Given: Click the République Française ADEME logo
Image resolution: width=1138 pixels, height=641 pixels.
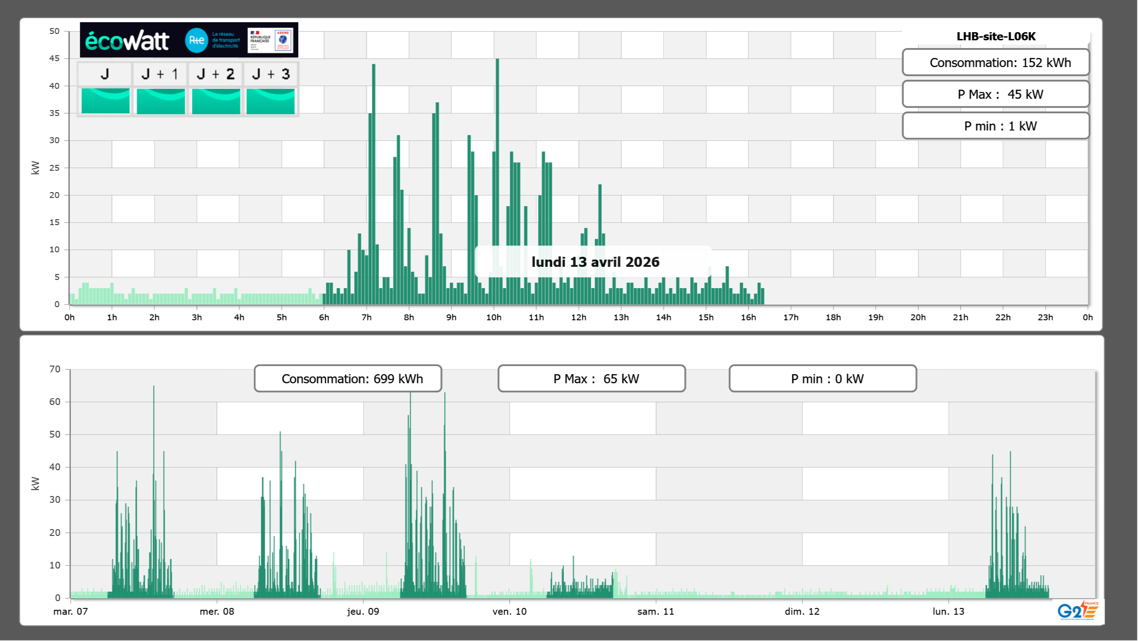Looking at the screenshot, I should coord(270,40).
